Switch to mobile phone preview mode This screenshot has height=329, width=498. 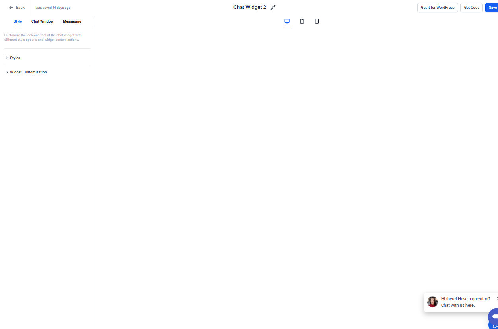[x=317, y=21]
